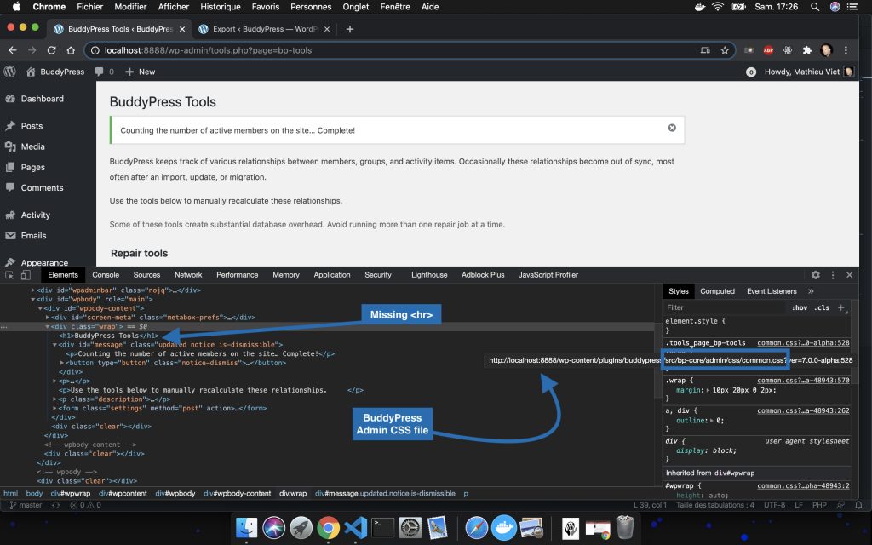872x545 pixels.
Task: Activate the DevTools element inspector tool
Action: pos(9,275)
